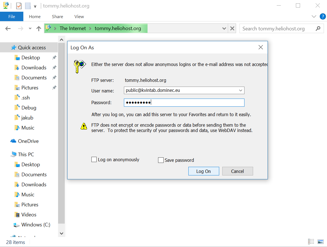
Task: Switch to the Home ribbon tab
Action: (35, 16)
